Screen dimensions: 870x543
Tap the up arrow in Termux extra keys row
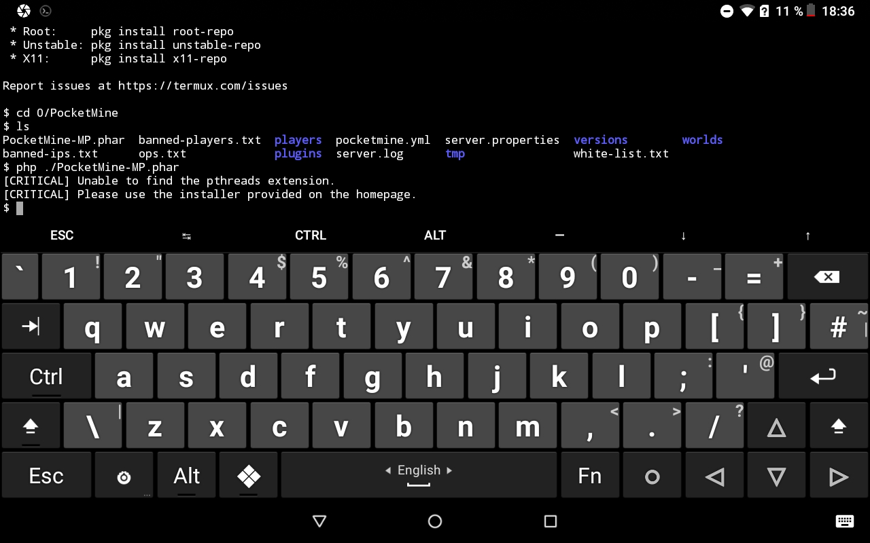tap(807, 236)
